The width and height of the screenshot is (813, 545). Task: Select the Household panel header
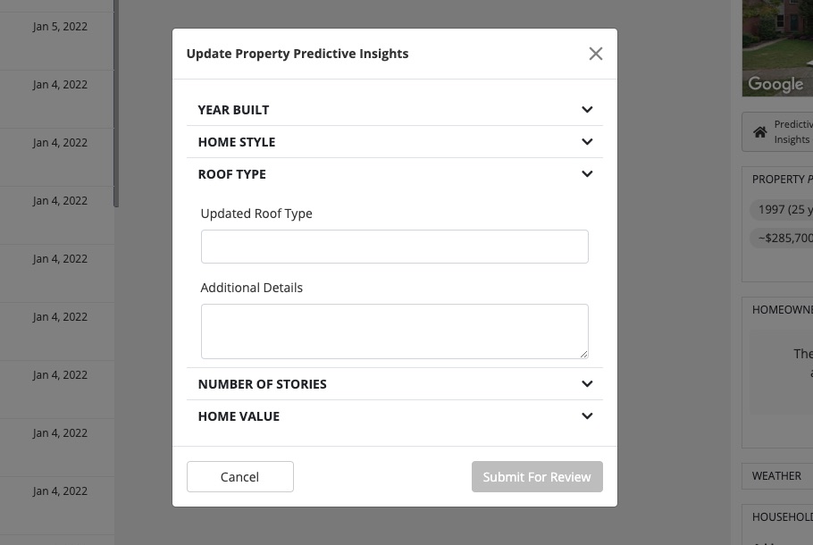782,516
